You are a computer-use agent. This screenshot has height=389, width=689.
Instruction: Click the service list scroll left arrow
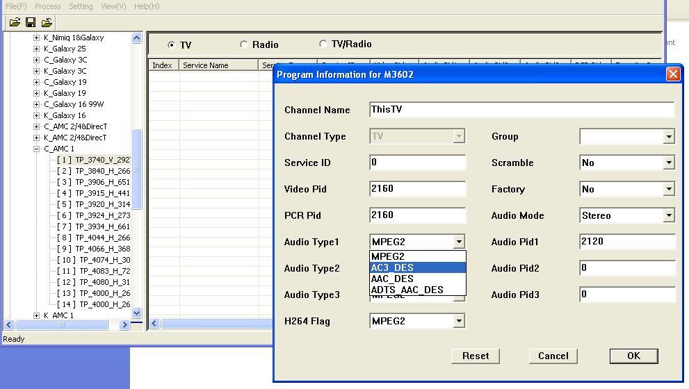[154, 324]
